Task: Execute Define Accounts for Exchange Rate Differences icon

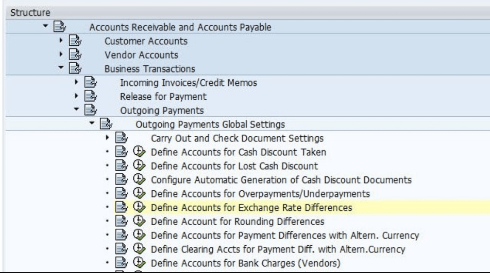Action: tap(138, 208)
